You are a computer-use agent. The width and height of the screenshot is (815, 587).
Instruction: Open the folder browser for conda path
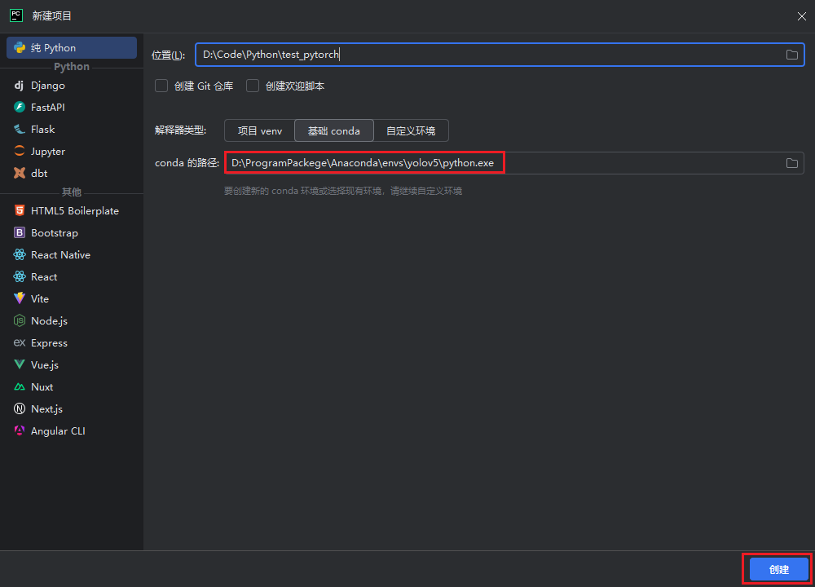pos(791,163)
